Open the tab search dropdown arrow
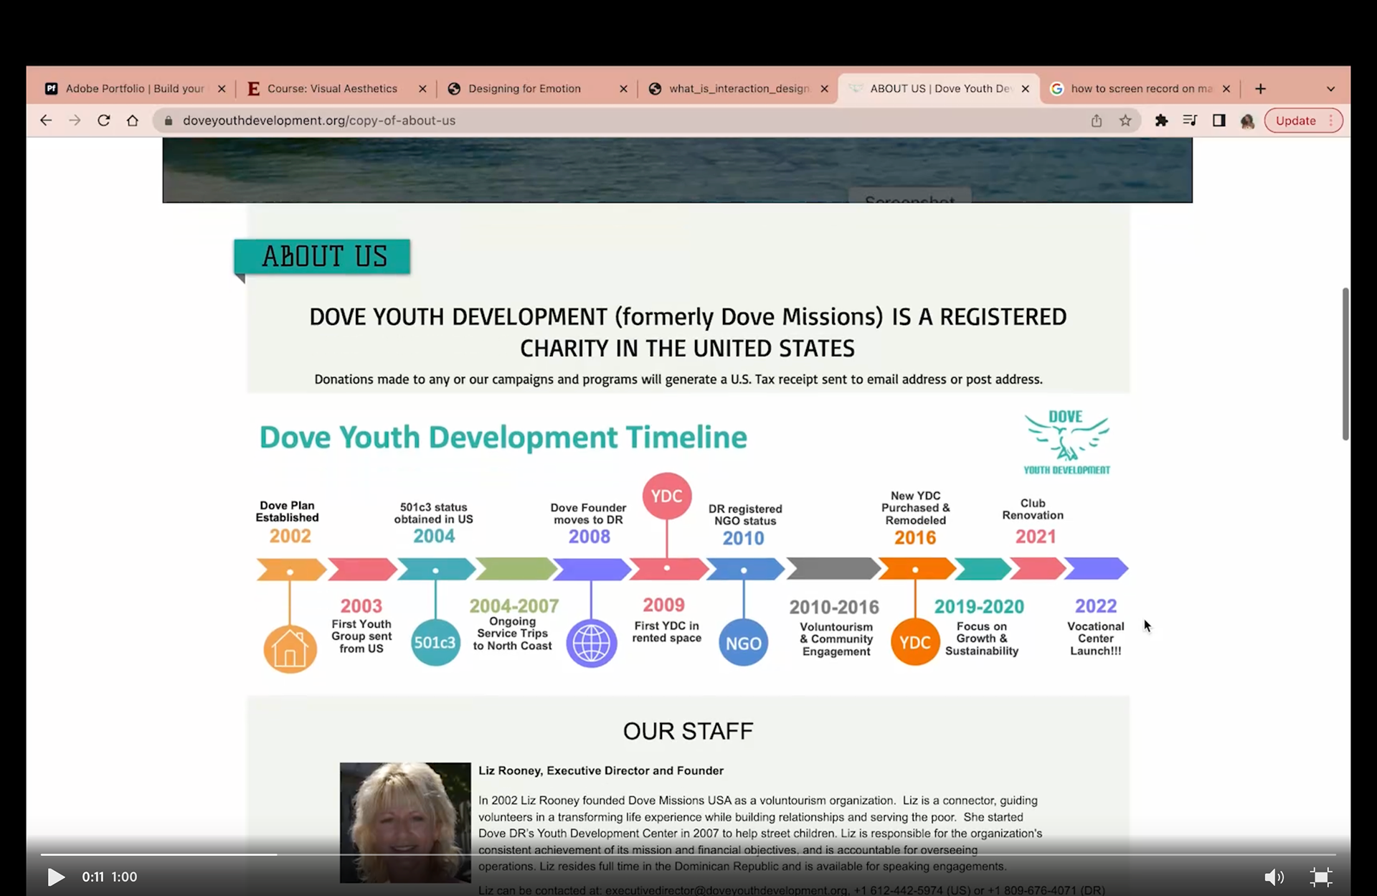Image resolution: width=1377 pixels, height=896 pixels. (1330, 89)
